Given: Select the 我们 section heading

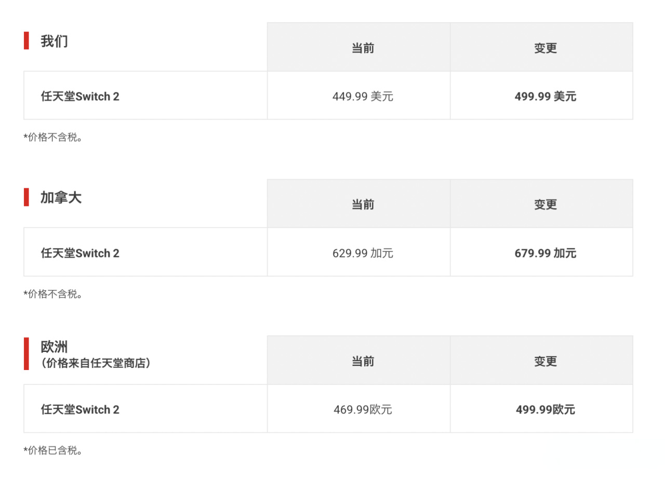Looking at the screenshot, I should (54, 41).
